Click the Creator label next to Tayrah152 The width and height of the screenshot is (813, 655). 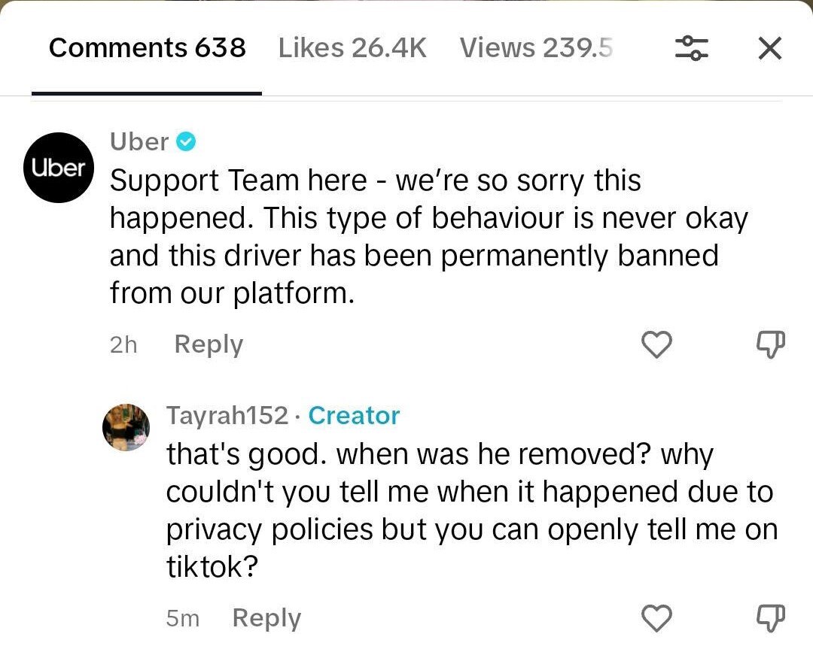(x=354, y=414)
